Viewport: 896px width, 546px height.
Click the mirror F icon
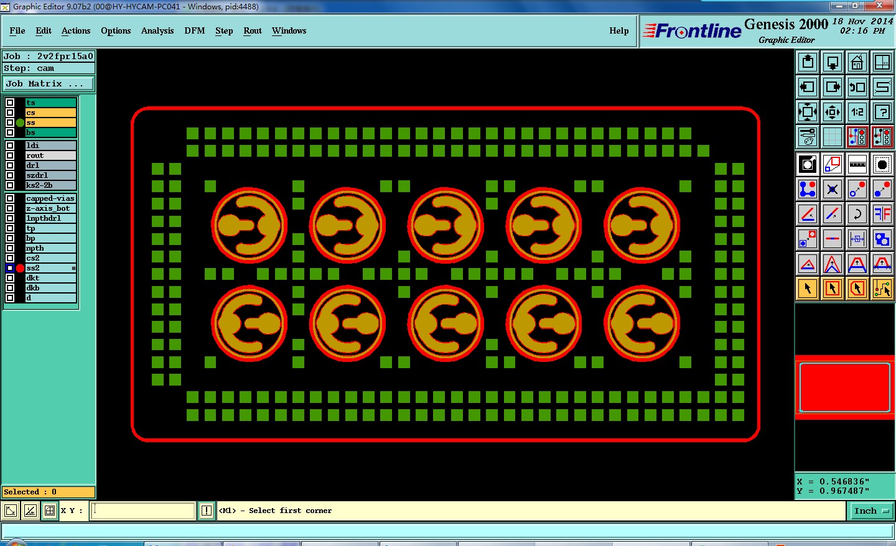(882, 214)
